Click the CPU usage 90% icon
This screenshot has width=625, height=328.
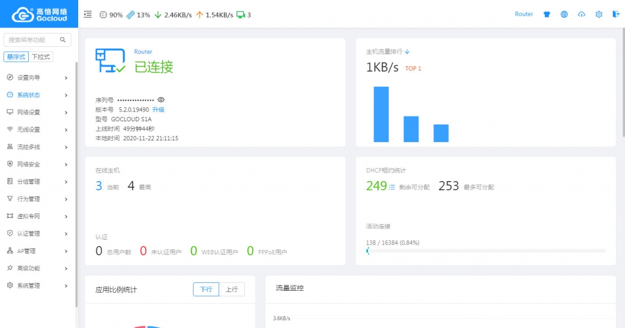point(103,15)
